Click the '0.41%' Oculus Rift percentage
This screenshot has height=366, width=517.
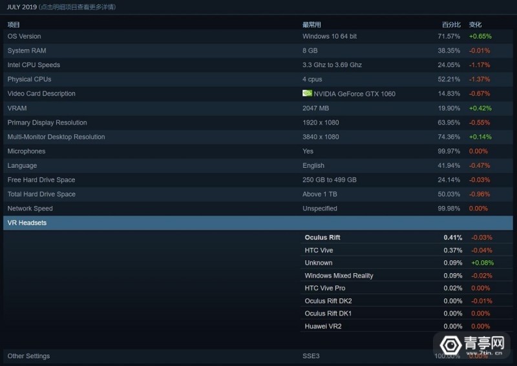[x=453, y=238]
